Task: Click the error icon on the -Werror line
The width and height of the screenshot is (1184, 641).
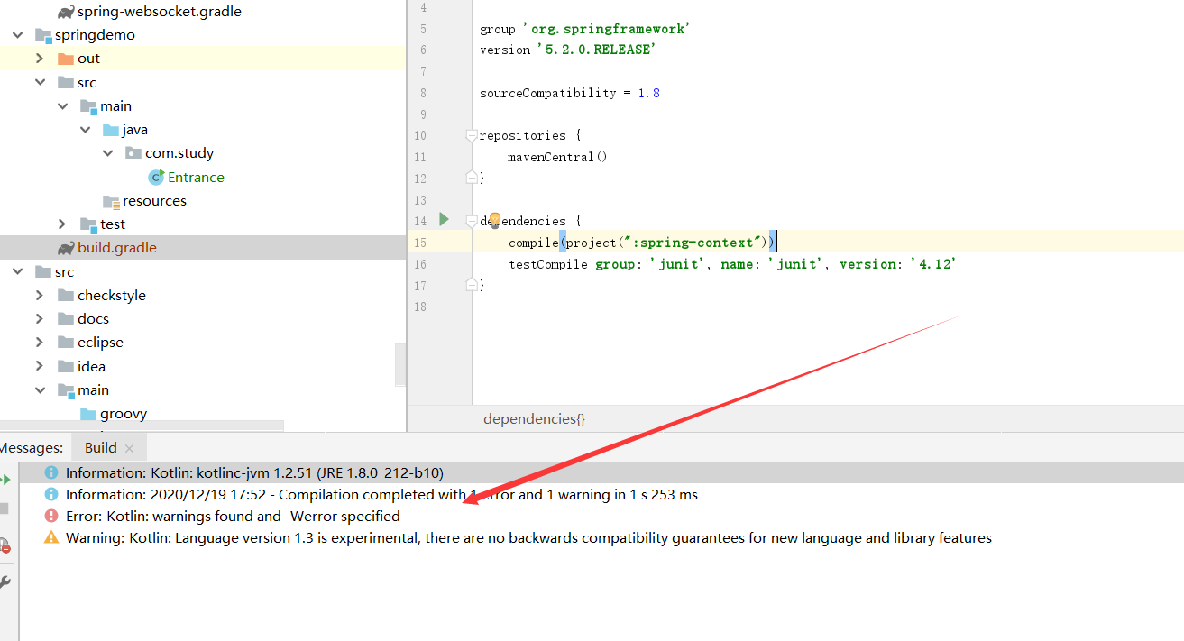Action: 51,516
